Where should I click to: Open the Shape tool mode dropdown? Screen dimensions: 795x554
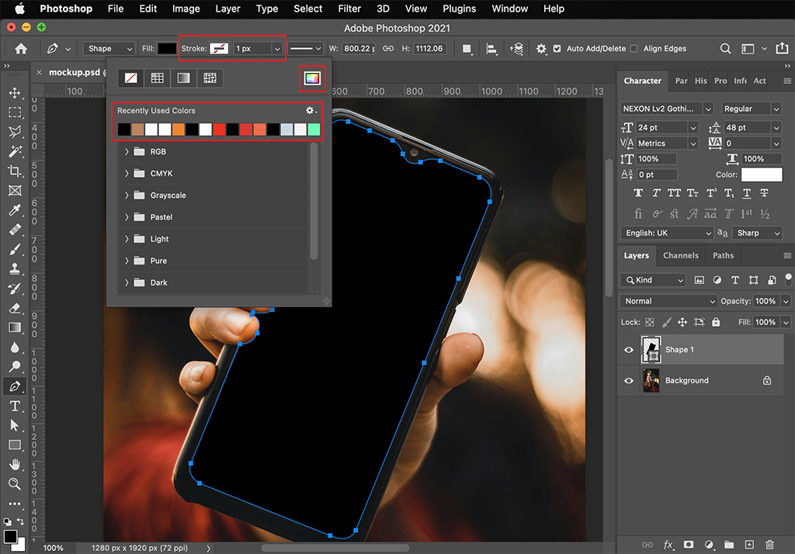(x=109, y=49)
